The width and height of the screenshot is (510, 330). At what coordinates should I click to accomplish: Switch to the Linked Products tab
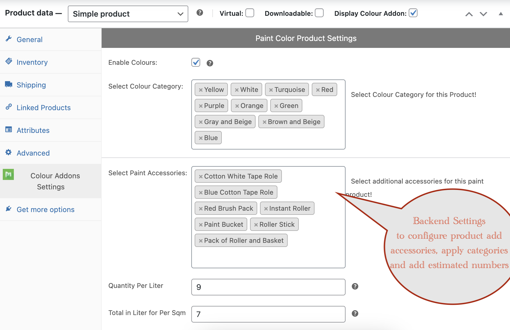click(43, 108)
